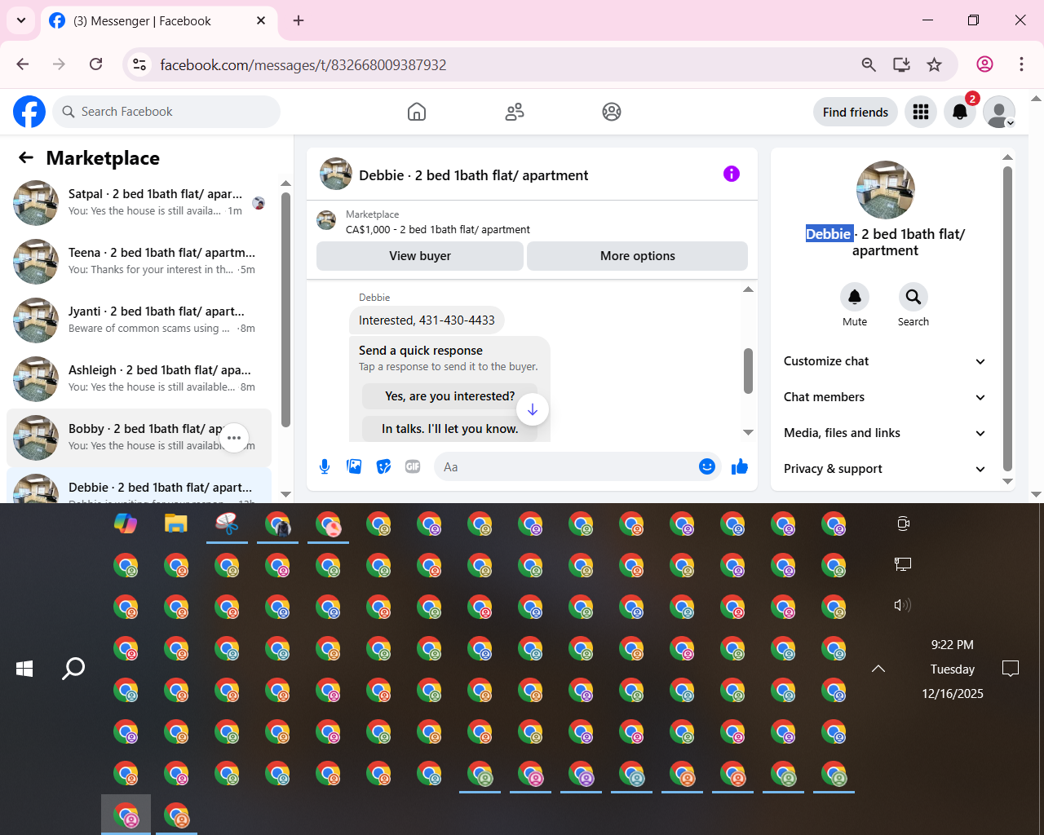Expand Chat members section
Image resolution: width=1044 pixels, height=835 pixels.
(885, 397)
